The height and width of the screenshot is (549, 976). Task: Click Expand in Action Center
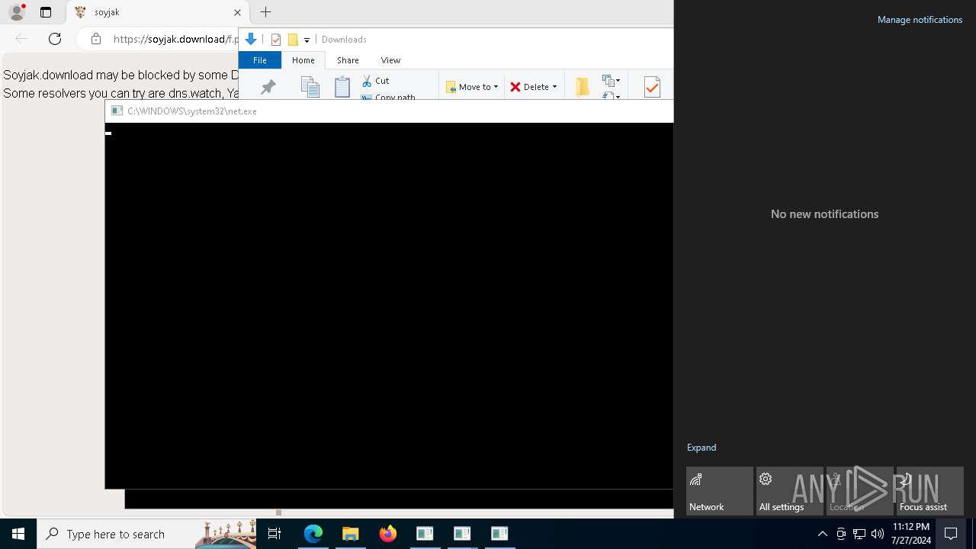pyautogui.click(x=701, y=448)
